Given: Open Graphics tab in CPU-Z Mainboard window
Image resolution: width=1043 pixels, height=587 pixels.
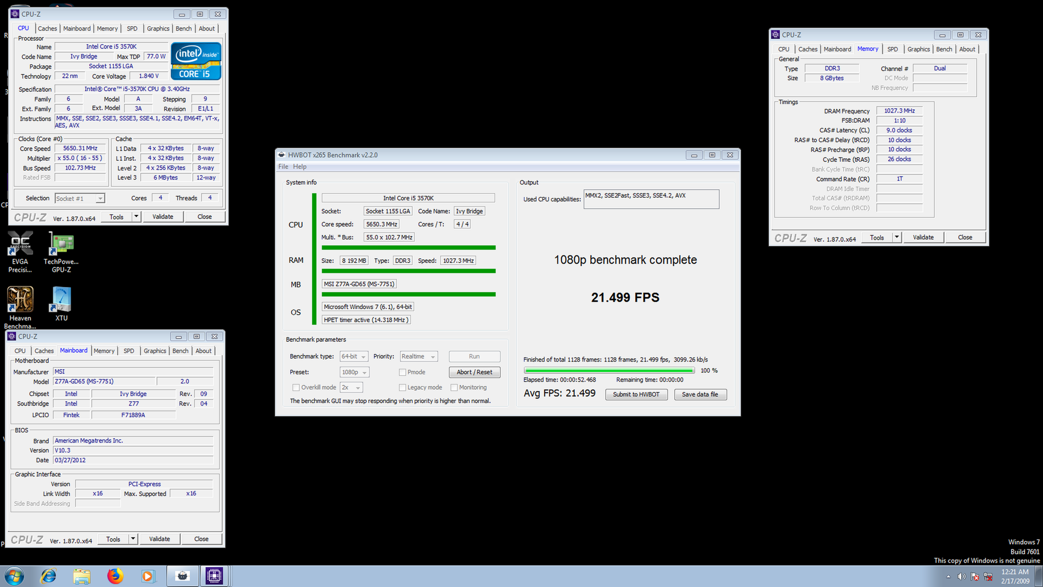Looking at the screenshot, I should (x=155, y=351).
